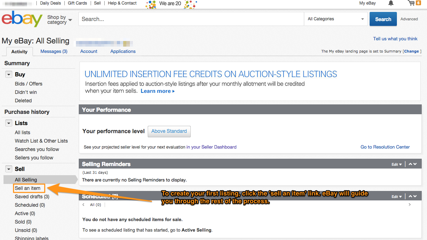Click the eBay 20th anniversary banner
This screenshot has height=240, width=427.
click(171, 4)
